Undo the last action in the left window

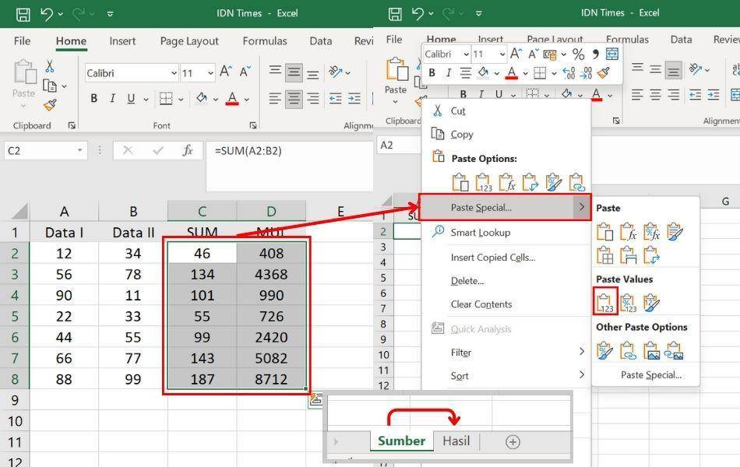coord(46,14)
